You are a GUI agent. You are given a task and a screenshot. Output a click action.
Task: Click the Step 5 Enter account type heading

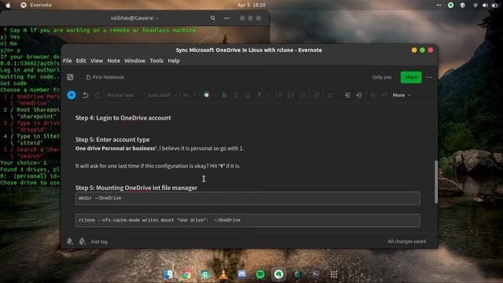coord(112,140)
